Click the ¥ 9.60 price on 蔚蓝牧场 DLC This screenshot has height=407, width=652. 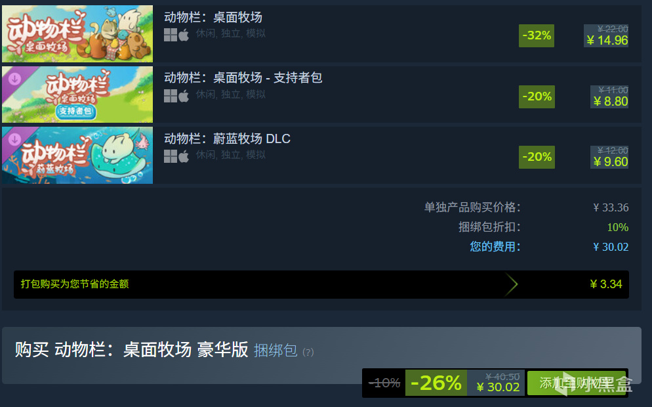click(x=611, y=162)
